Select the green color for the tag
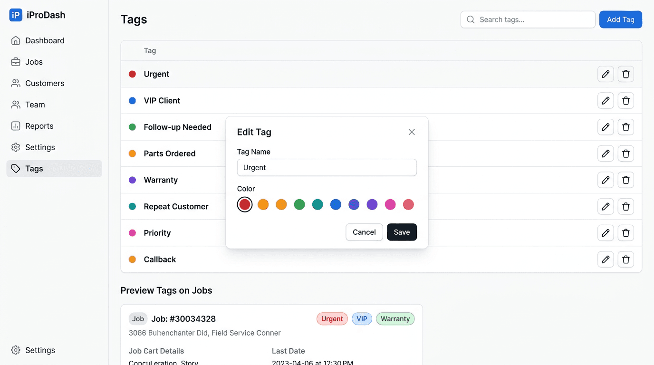654x365 pixels. pyautogui.click(x=299, y=204)
